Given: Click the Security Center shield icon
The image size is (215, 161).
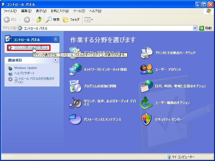Looking at the screenshot, I should [147, 119].
